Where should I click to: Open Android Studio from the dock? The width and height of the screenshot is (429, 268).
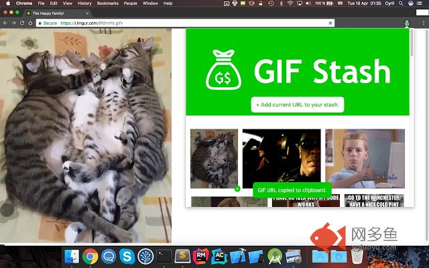coord(275,257)
